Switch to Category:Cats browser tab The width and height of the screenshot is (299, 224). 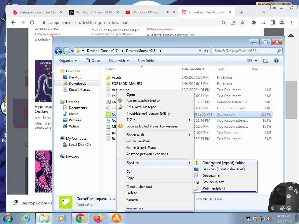(38, 12)
